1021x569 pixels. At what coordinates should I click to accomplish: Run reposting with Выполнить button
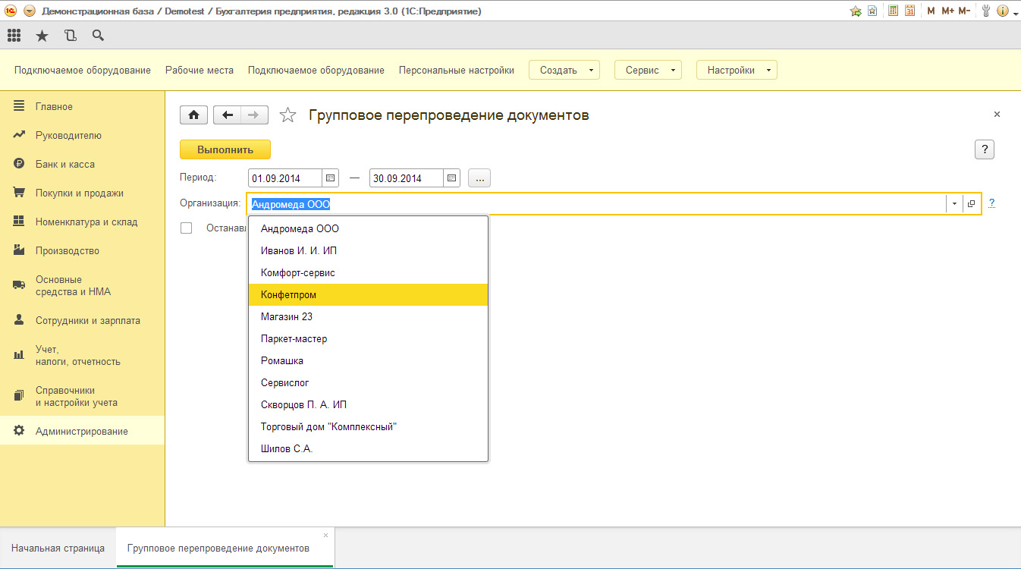[x=225, y=149]
